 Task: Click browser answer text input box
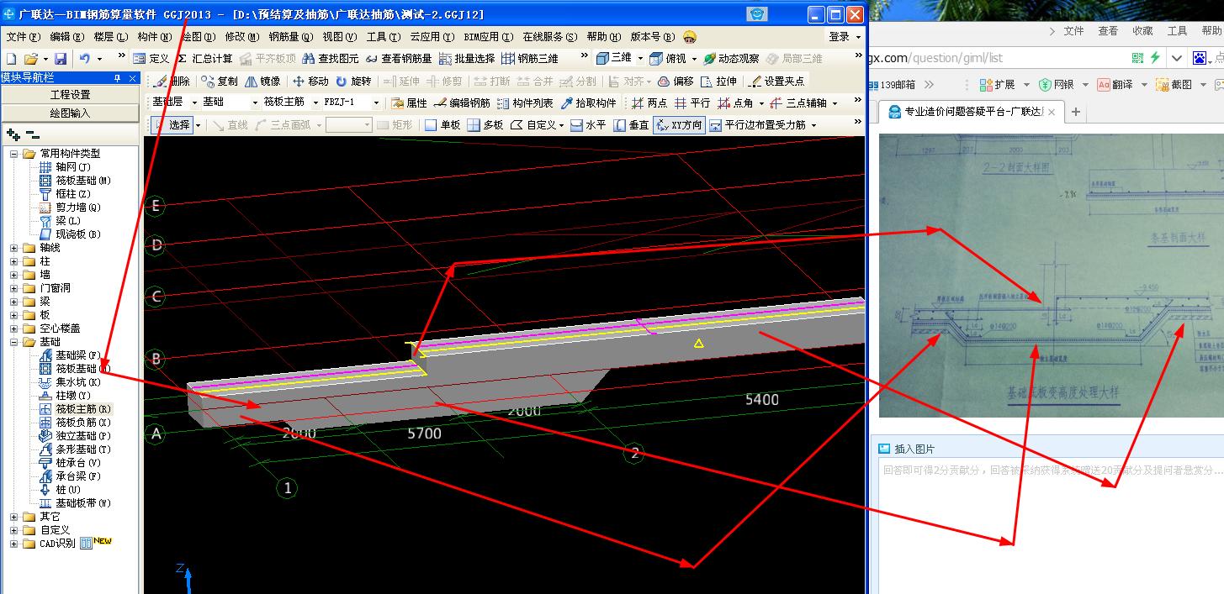(1050, 526)
